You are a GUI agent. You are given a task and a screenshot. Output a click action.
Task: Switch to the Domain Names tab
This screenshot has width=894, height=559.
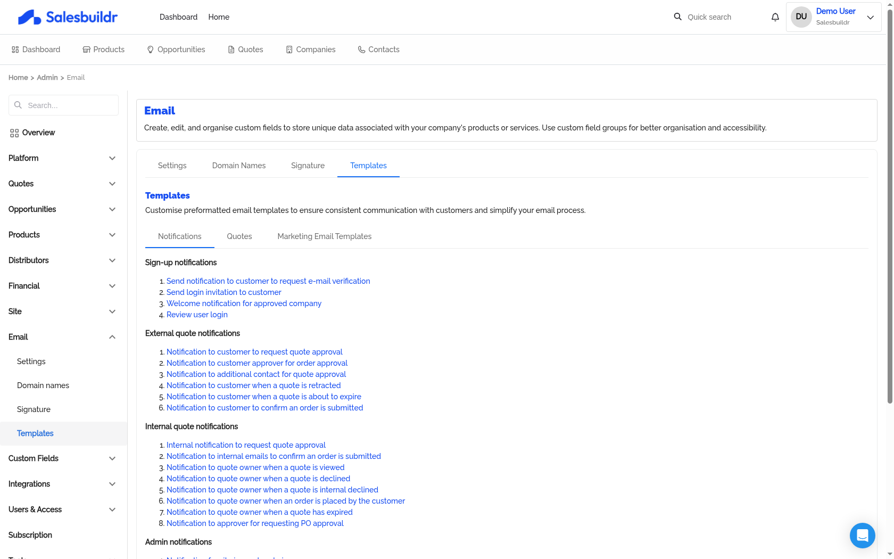click(239, 166)
